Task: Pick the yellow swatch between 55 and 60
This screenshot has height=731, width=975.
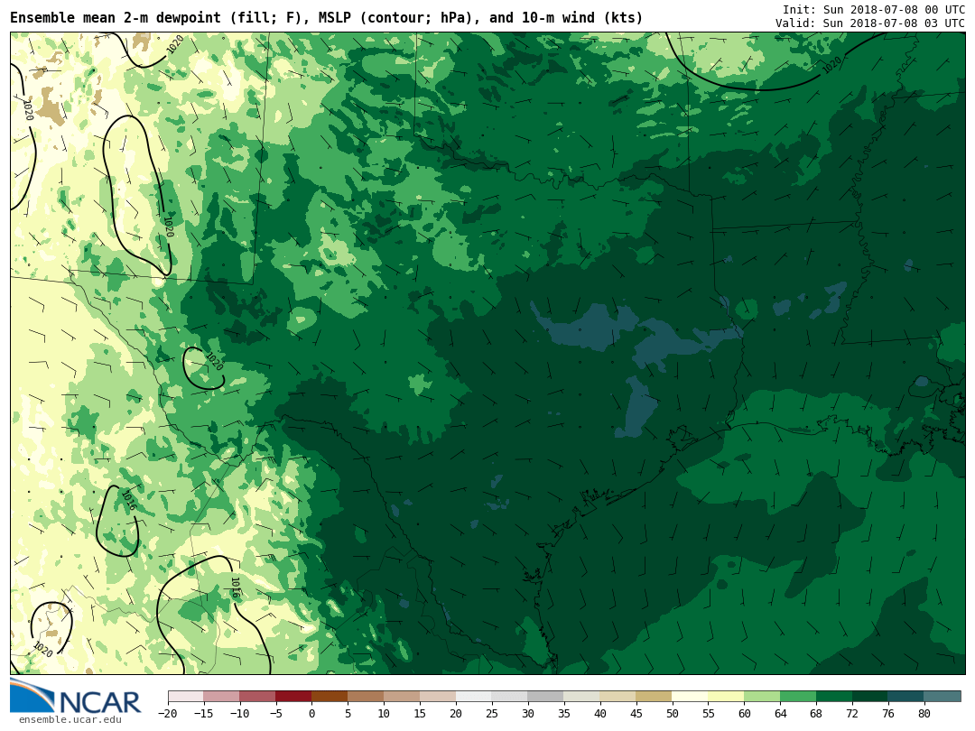Action: pos(726,697)
